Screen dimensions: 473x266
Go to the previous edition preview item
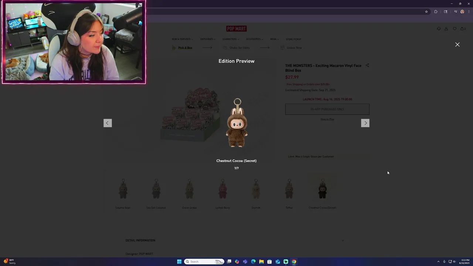pyautogui.click(x=108, y=123)
